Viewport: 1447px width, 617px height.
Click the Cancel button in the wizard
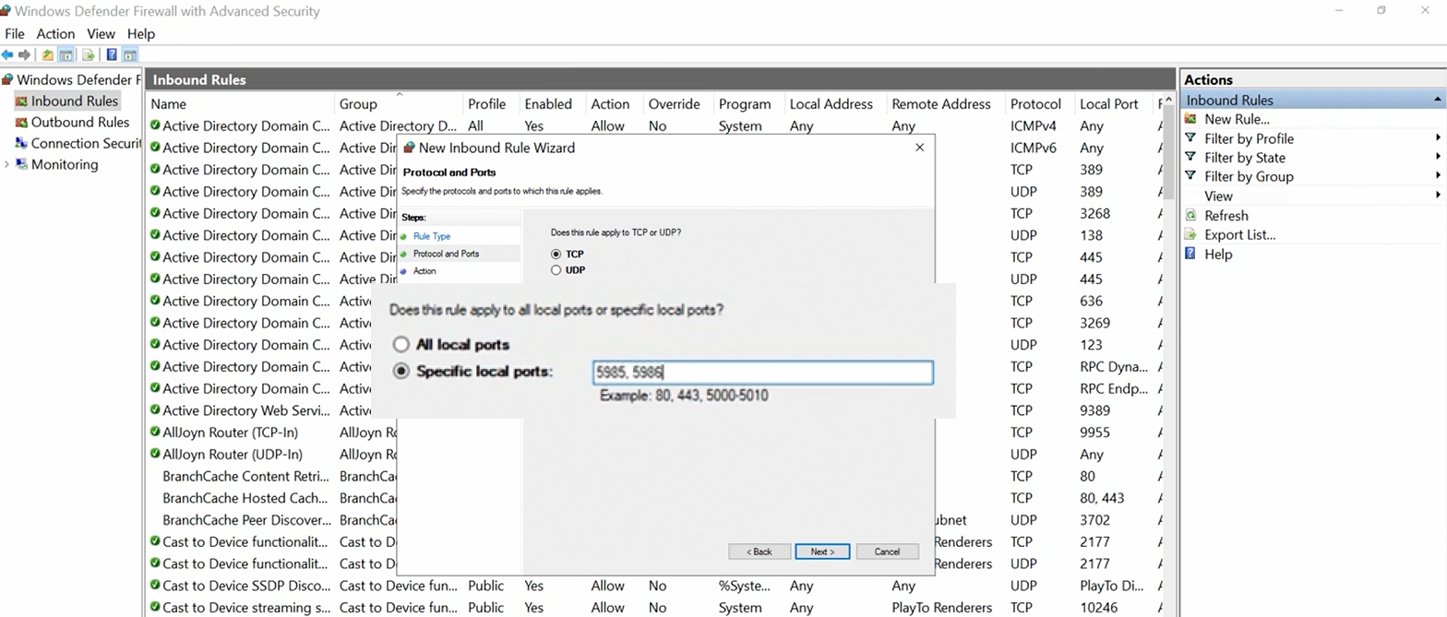pos(887,552)
